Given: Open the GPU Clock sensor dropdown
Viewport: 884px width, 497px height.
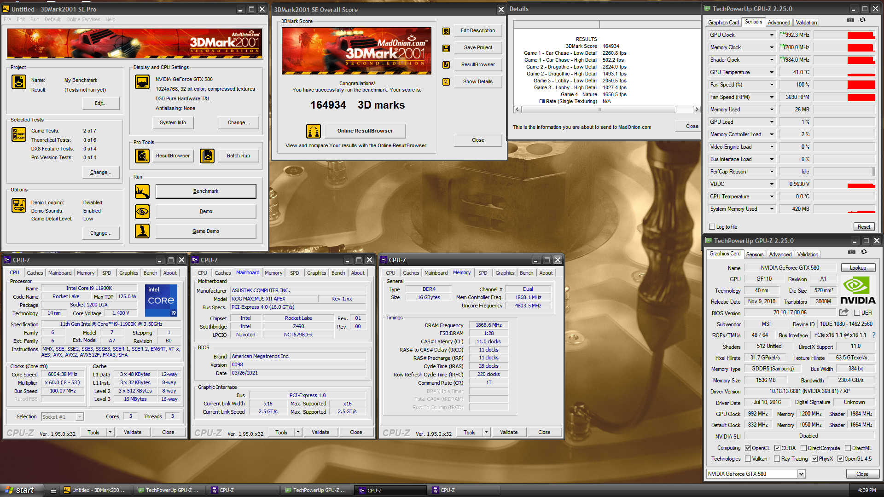Looking at the screenshot, I should (772, 35).
